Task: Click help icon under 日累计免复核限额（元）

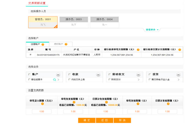Action: click(106, 102)
